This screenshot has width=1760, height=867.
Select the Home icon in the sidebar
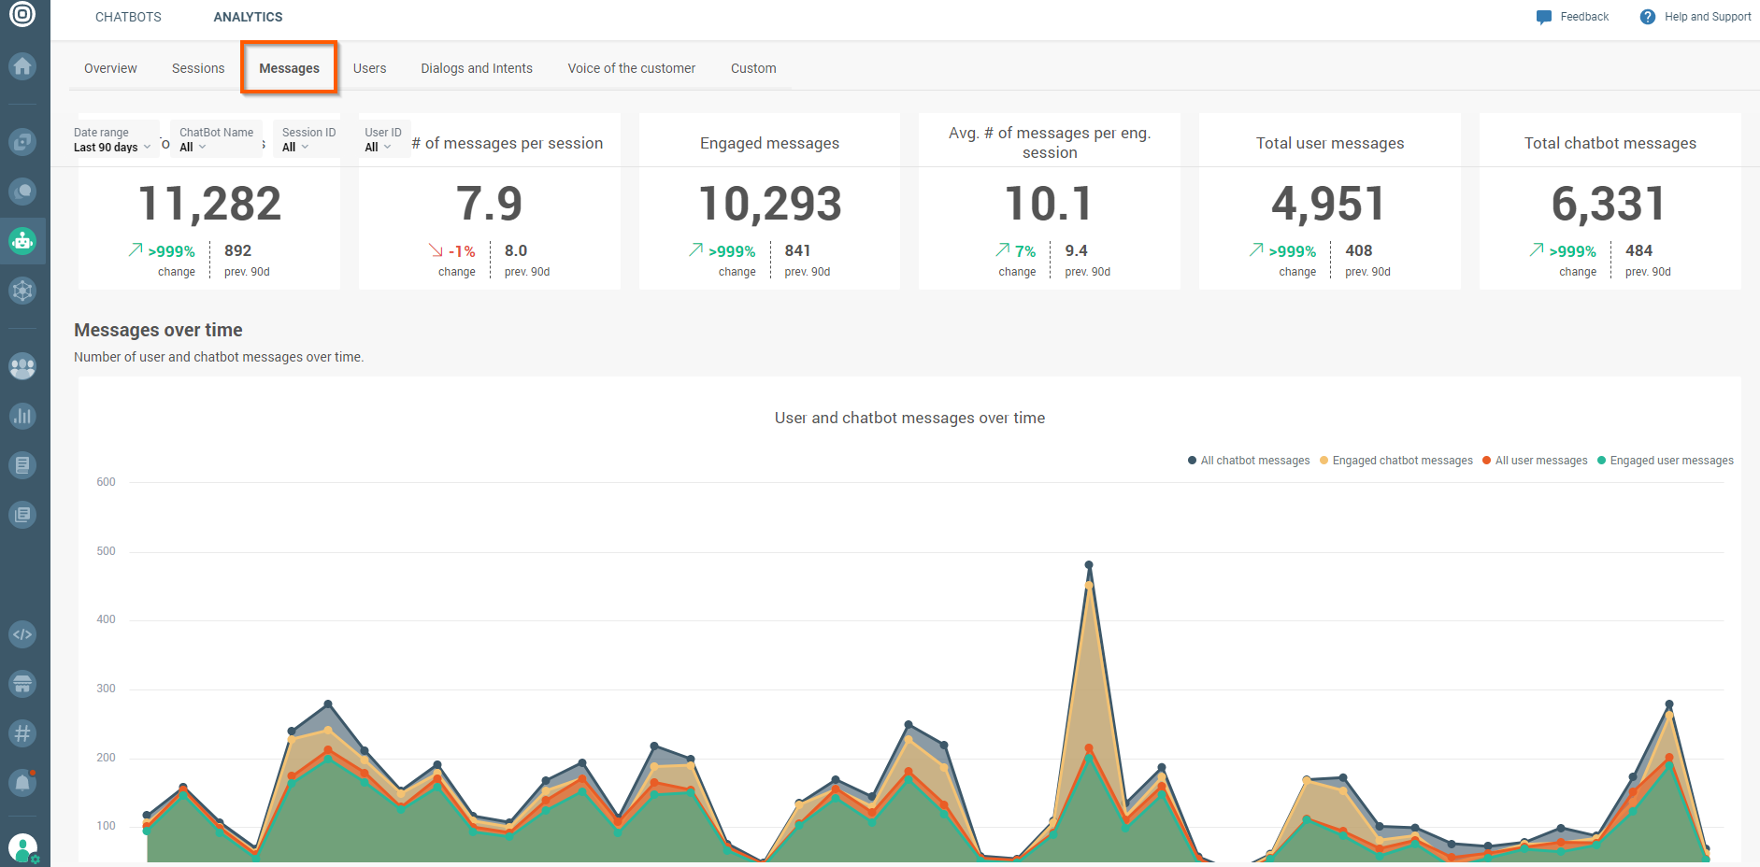click(x=22, y=66)
